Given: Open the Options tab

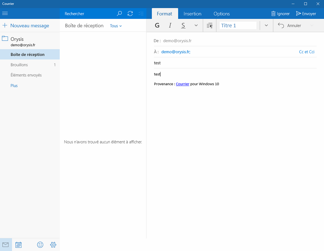Looking at the screenshot, I should pos(221,14).
